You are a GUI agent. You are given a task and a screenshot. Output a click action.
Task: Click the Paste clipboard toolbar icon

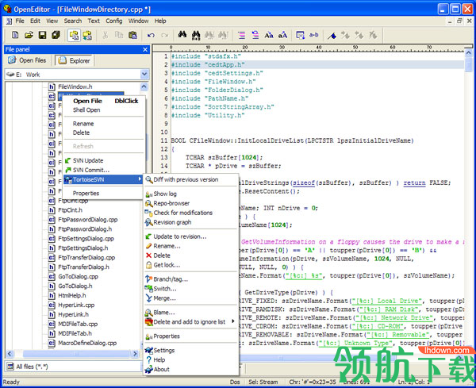132,35
